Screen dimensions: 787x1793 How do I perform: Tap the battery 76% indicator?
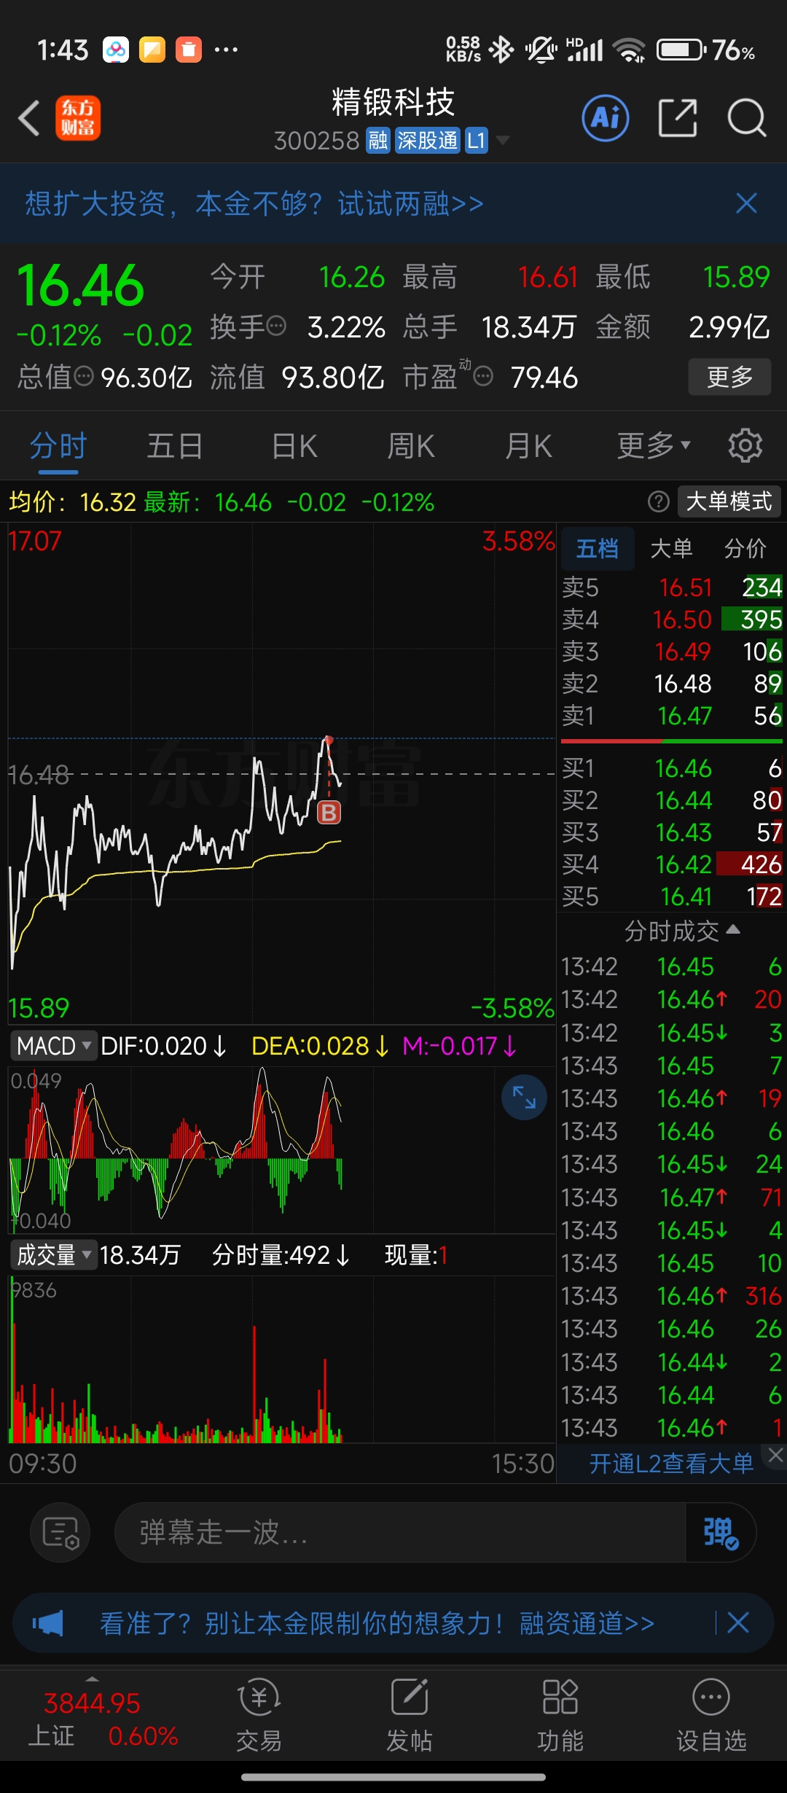pos(705,50)
